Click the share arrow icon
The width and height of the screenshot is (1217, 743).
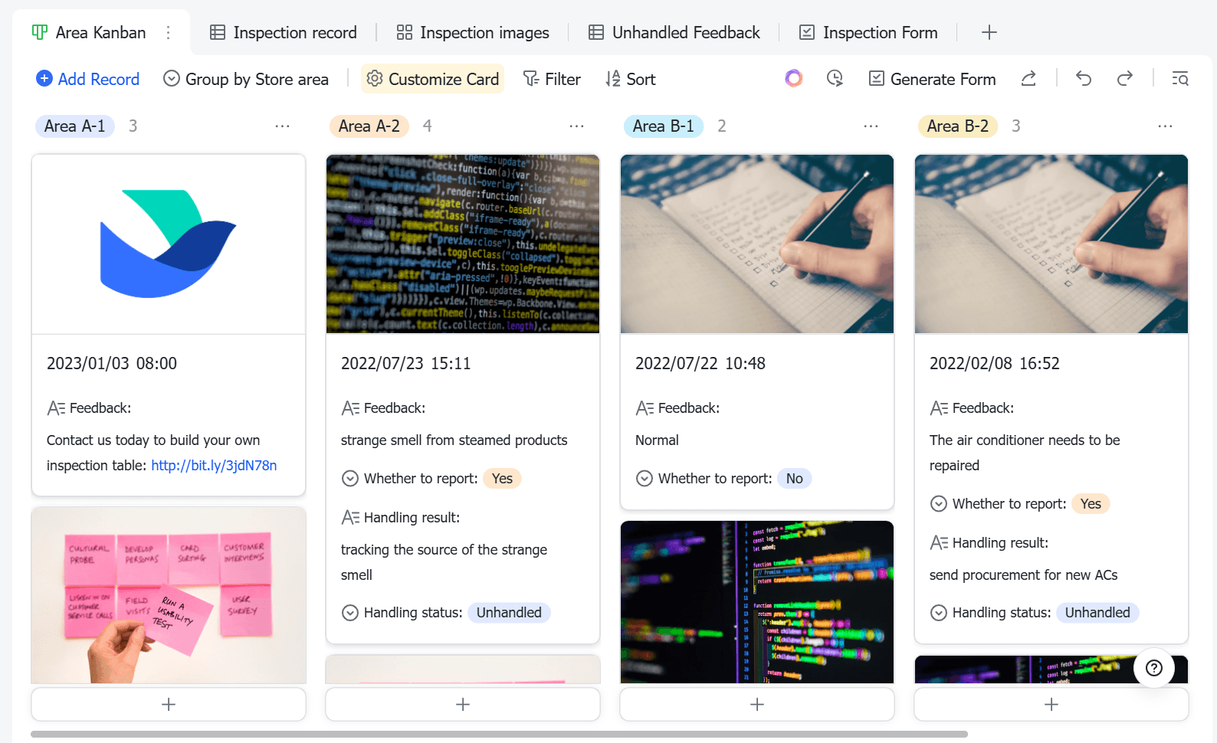pos(1028,78)
